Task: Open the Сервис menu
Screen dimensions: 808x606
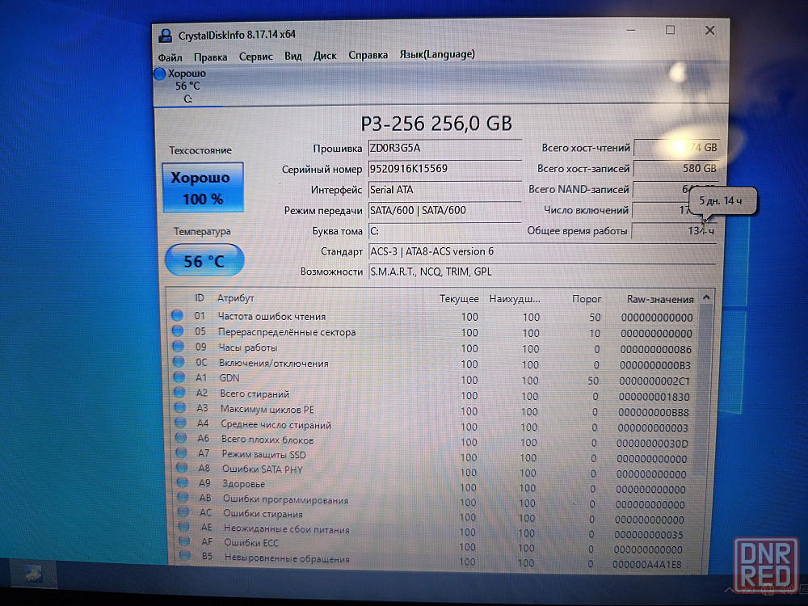Action: pyautogui.click(x=255, y=57)
